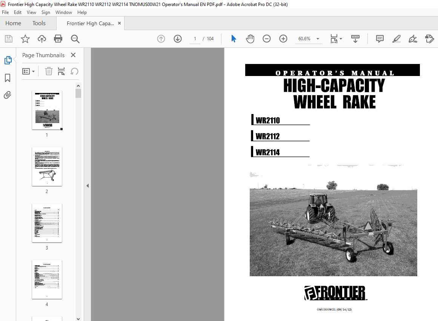Click the 60.6% zoom value field

[304, 39]
